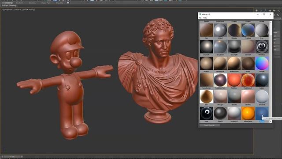
Task: Apply the PurpleCarPaint matcap sphere
Action: 220,80
